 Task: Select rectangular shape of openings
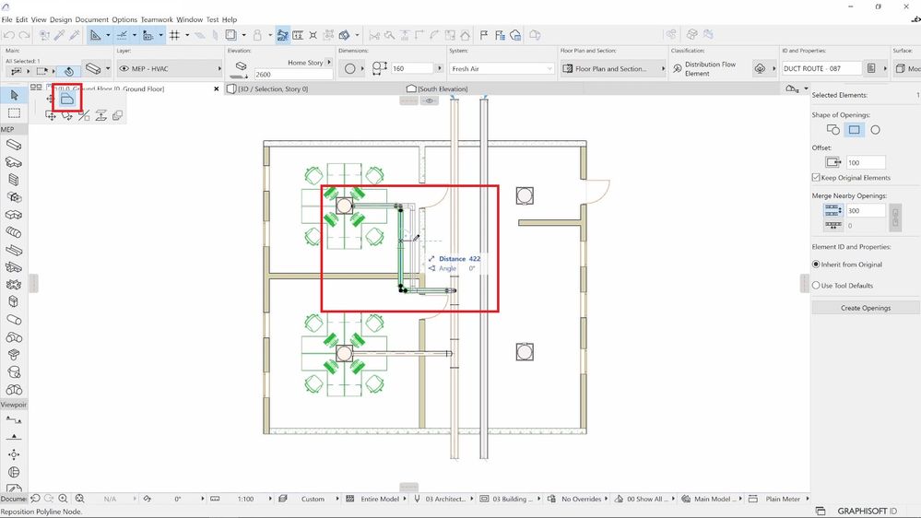[854, 130]
